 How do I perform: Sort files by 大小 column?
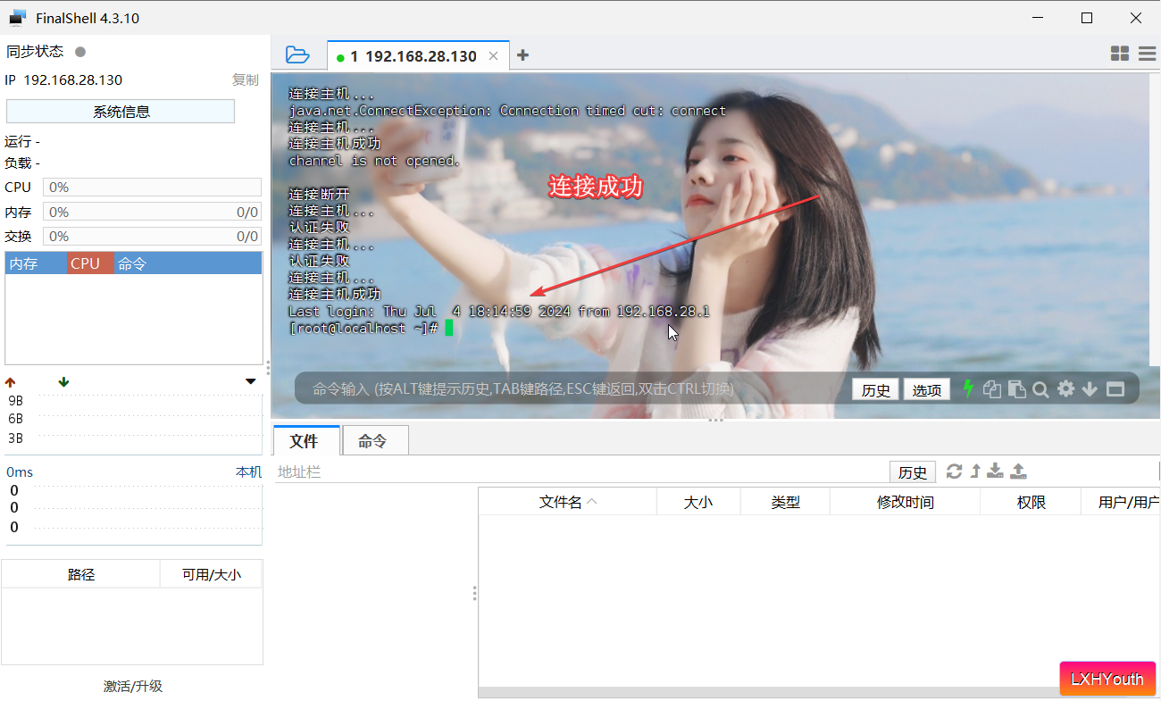[698, 502]
